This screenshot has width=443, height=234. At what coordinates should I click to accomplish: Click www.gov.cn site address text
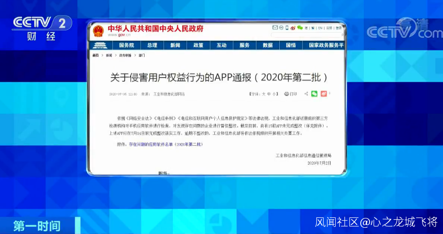click(x=119, y=35)
